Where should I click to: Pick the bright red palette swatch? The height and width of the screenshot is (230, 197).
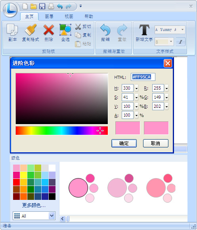tap(16, 182)
